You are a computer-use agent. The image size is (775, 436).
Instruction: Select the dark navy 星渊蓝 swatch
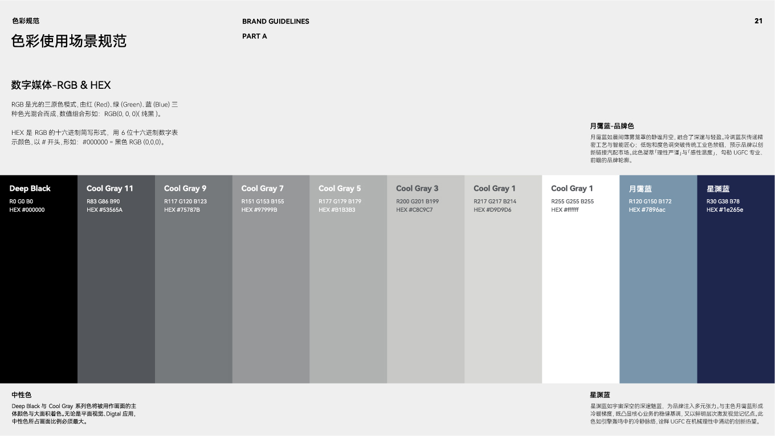click(736, 285)
